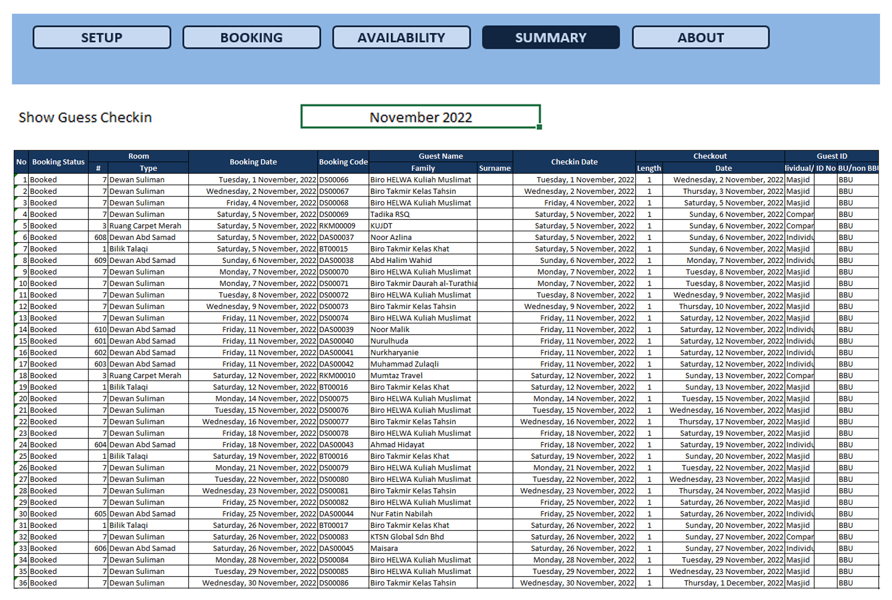Select guest name Muhammad Zulaqli
The image size is (892, 600).
[x=423, y=364]
